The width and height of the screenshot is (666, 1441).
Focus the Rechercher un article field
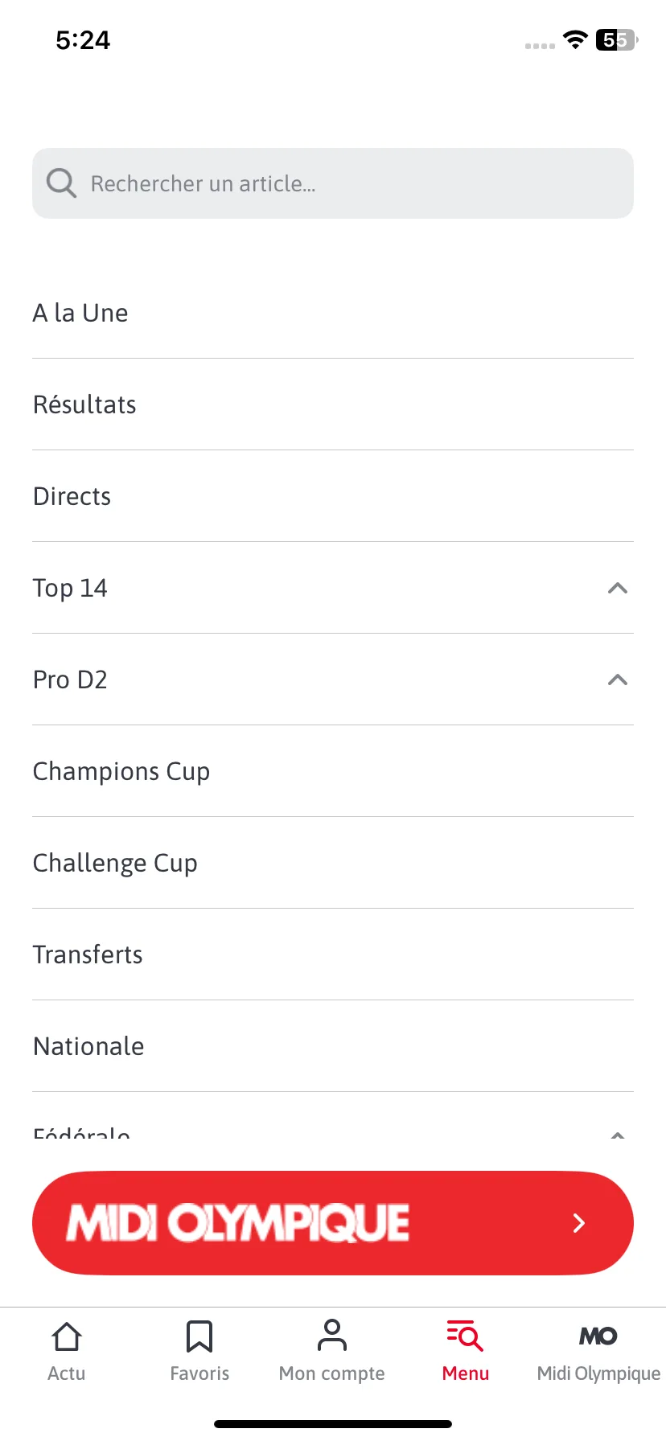pyautogui.click(x=333, y=183)
